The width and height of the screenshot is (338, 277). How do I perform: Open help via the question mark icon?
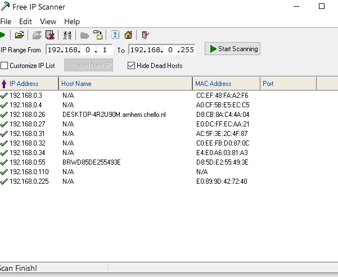tap(115, 35)
